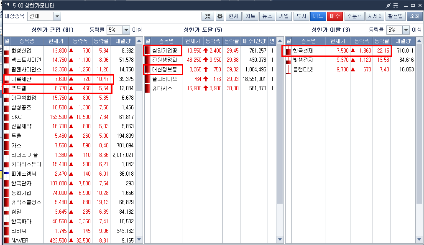Screen dimensions: 424x245
Task: Sort near-limit list by 종목명 header
Action: [26, 41]
